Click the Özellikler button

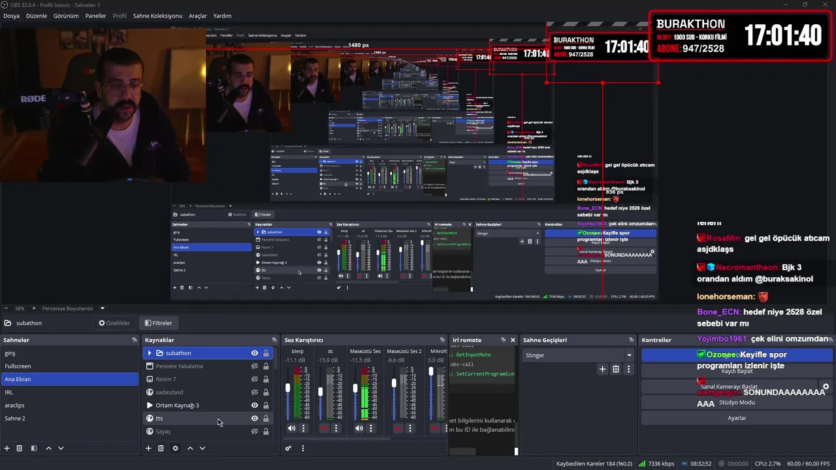114,323
